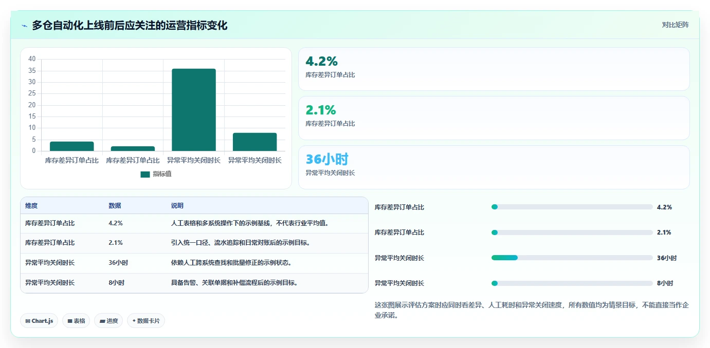Click the description starting 依赖人工跨系统查找
This screenshot has height=348, width=710.
(x=232, y=263)
